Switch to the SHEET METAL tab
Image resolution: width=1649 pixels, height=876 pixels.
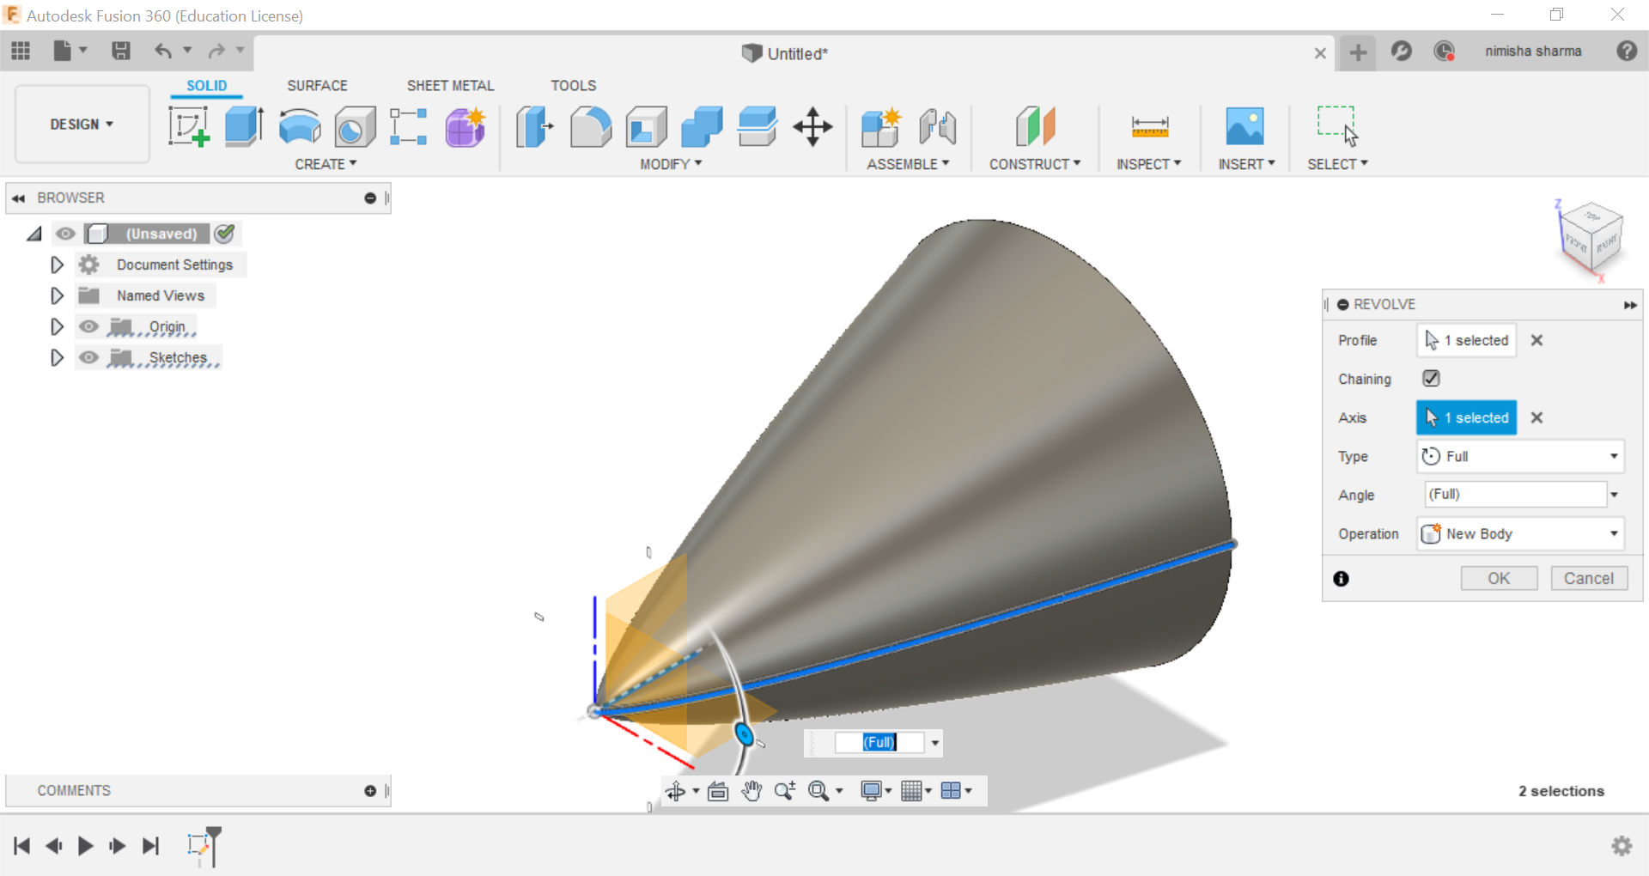(450, 85)
